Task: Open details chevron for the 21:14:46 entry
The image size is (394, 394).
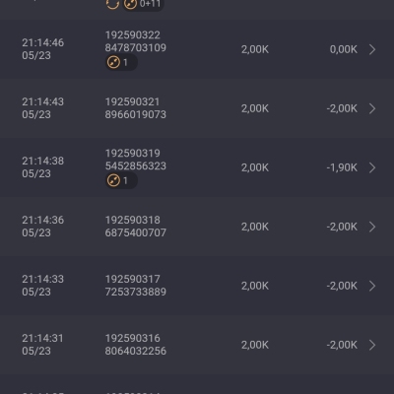Action: tap(372, 49)
